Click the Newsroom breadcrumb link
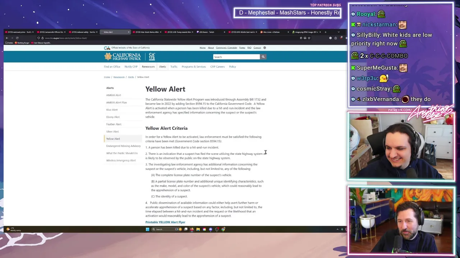The height and width of the screenshot is (258, 460). [119, 77]
